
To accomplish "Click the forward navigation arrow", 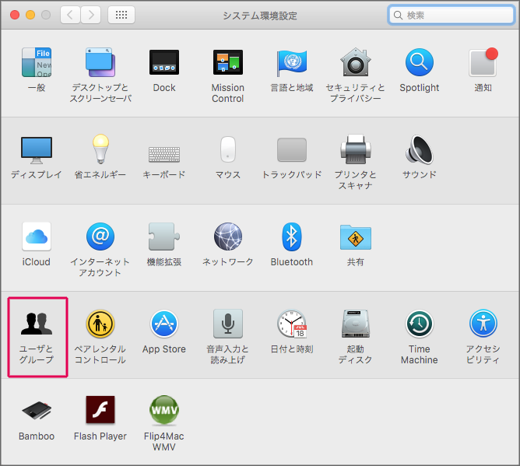I will pyautogui.click(x=90, y=15).
